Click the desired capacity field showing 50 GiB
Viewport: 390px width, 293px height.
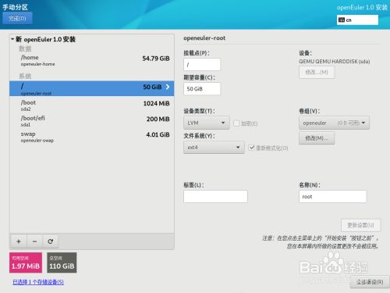tap(202, 89)
